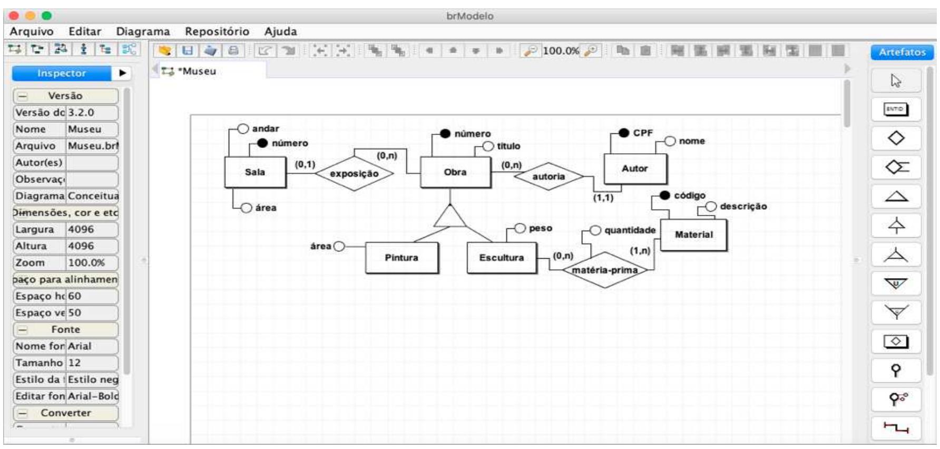
Task: Click the Tamanho value 12
Action: pos(92,363)
